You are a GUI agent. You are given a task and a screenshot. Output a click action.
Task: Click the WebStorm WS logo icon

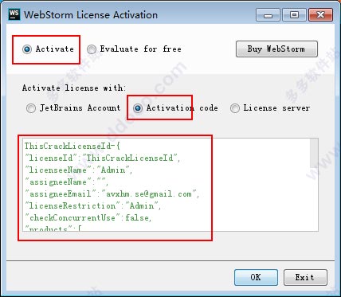click(x=14, y=14)
